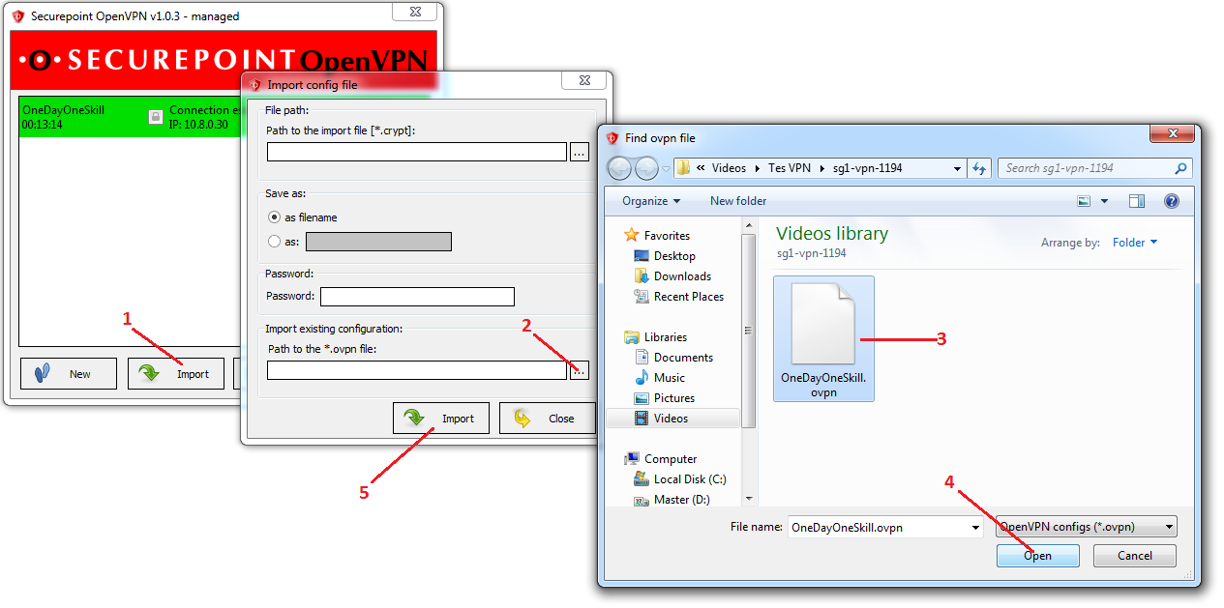Click the Tes VPN breadcrumb segment
This screenshot has height=608, width=1224.
[790, 168]
